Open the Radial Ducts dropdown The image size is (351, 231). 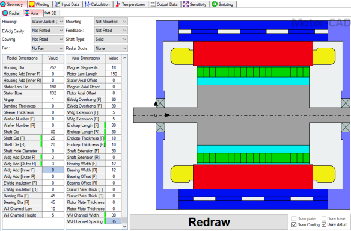tap(111, 48)
